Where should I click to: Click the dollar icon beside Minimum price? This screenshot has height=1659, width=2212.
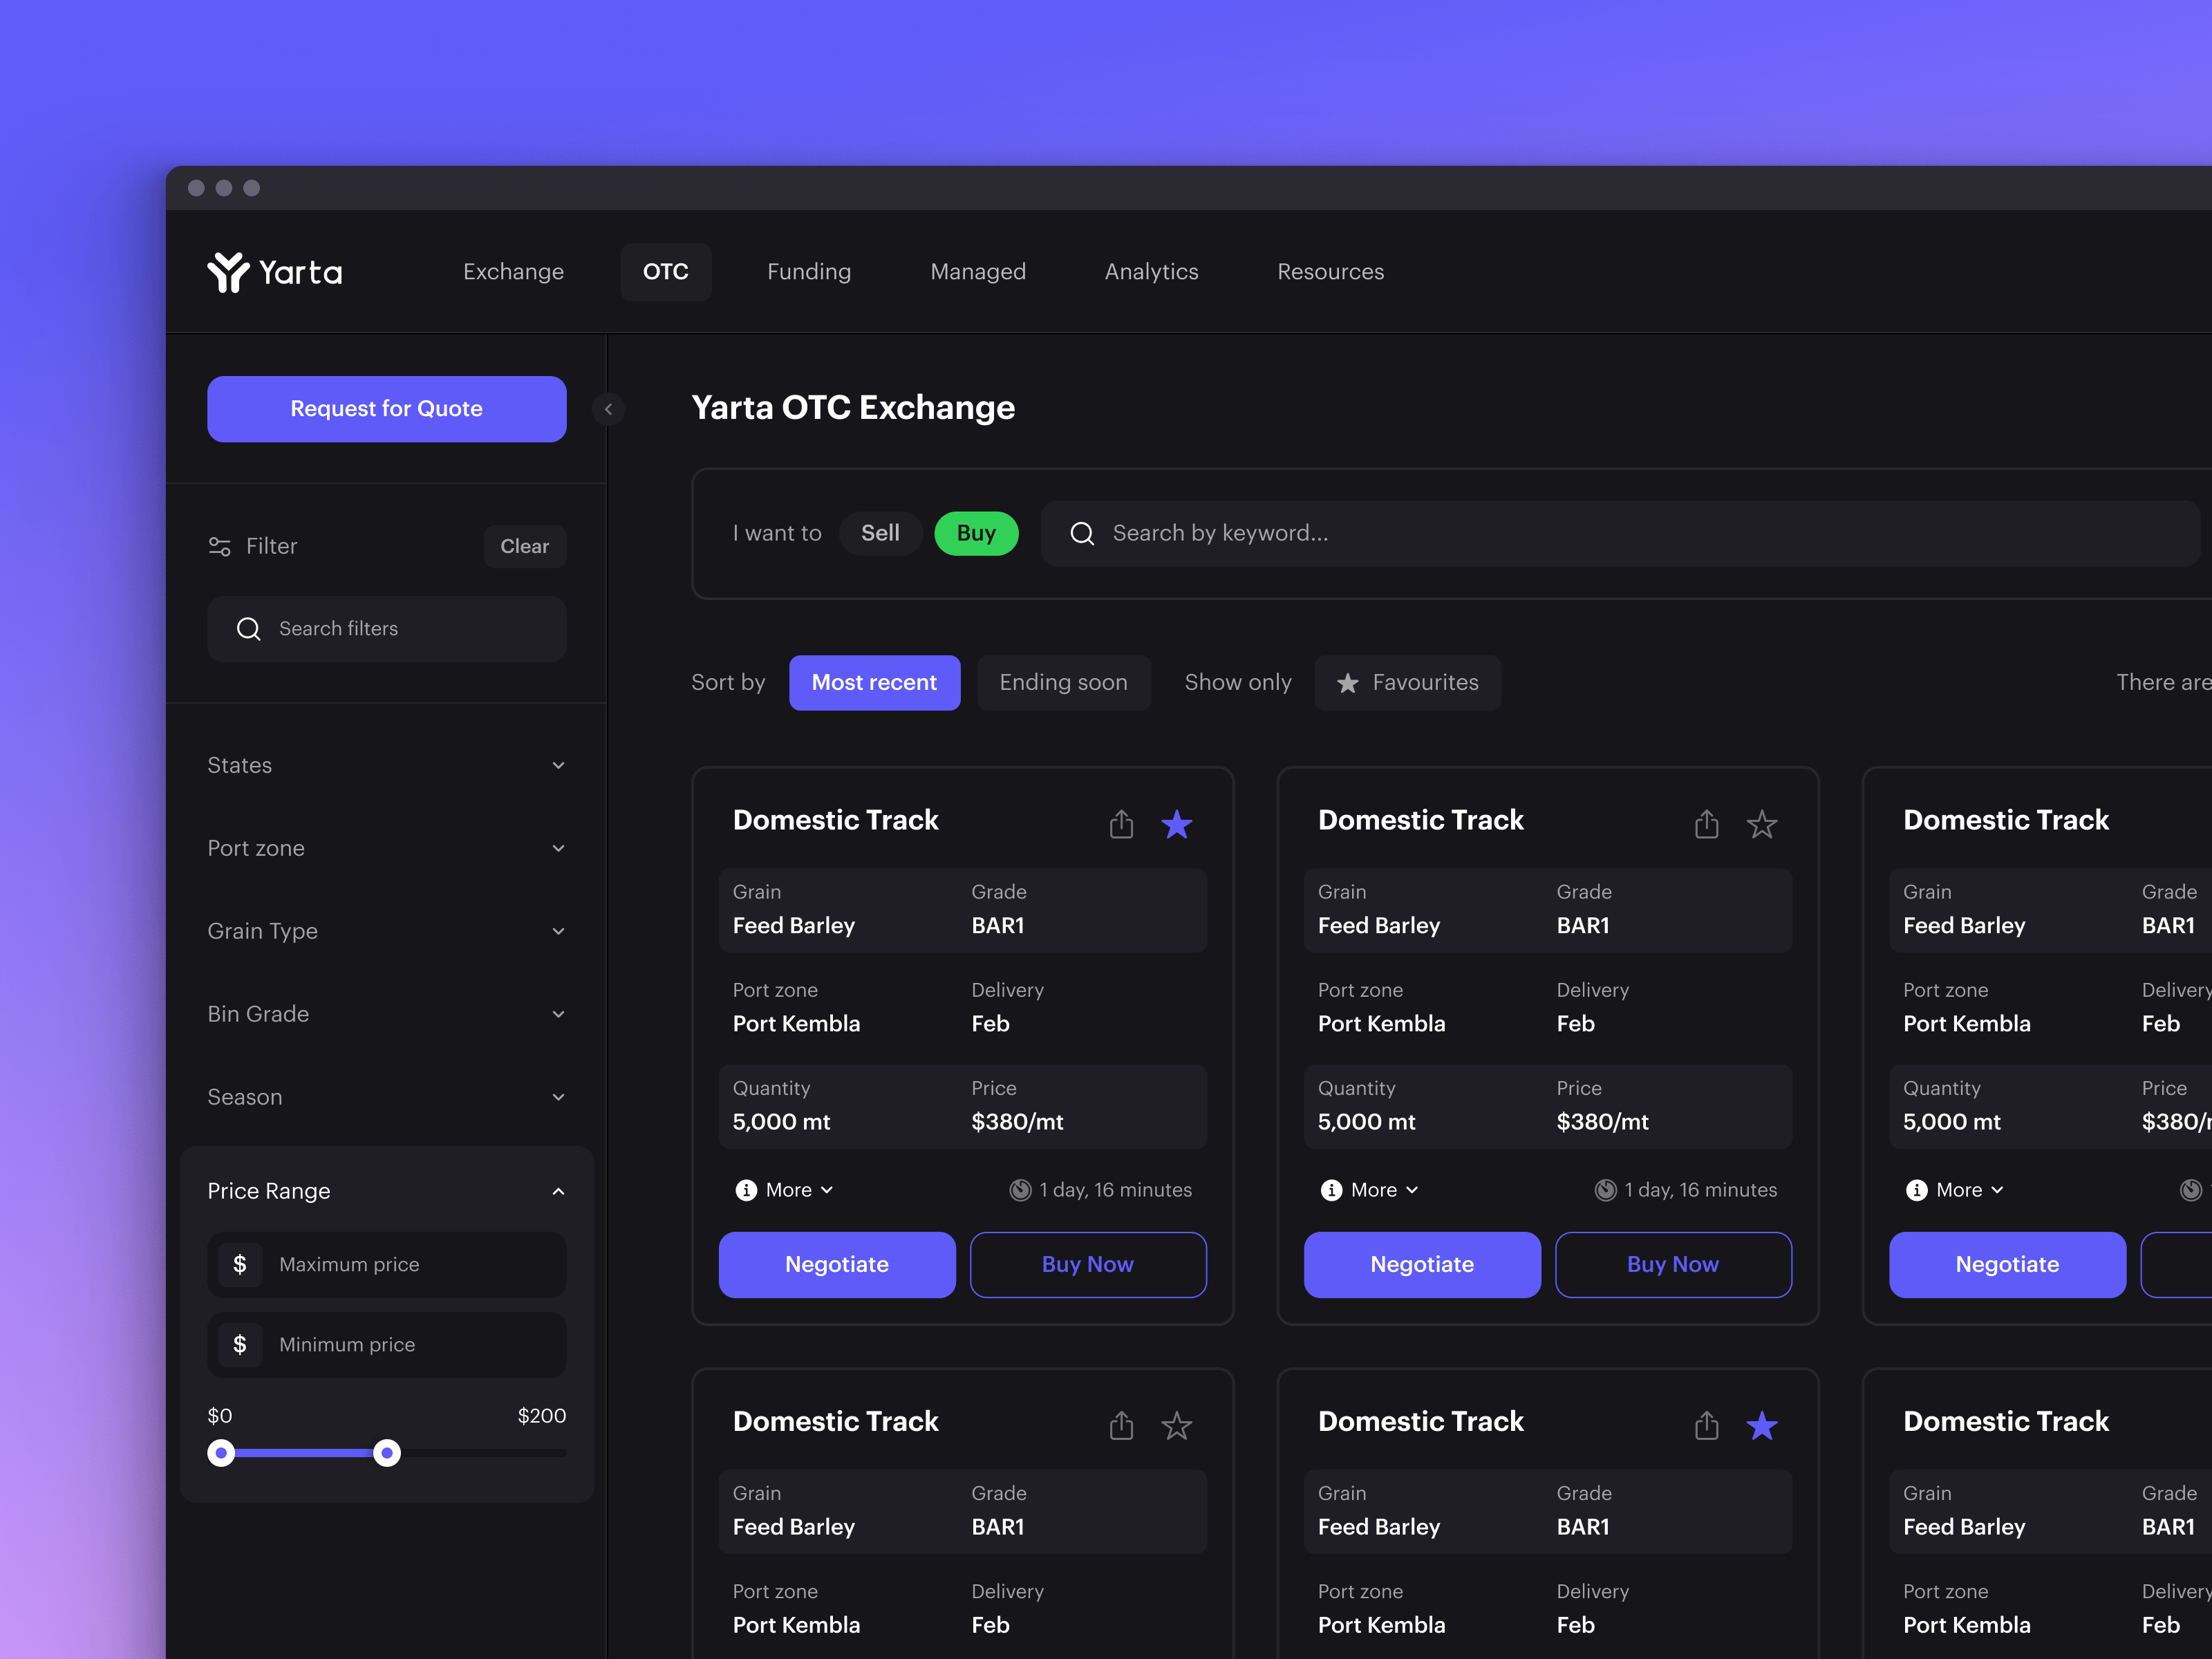coord(240,1345)
